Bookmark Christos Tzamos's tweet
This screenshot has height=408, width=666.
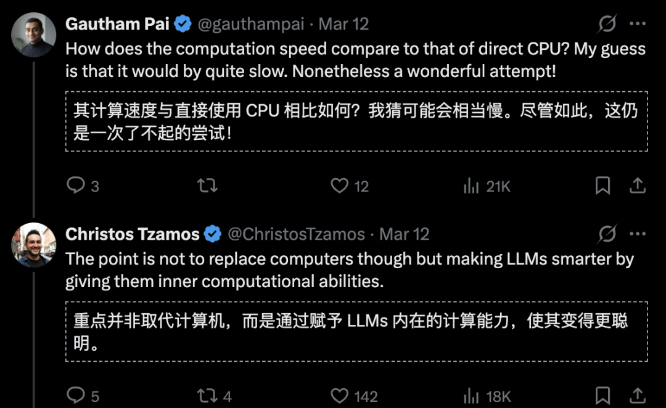coord(602,395)
